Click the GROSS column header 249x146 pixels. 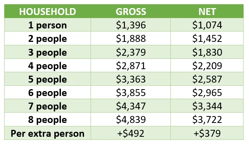[131, 12]
